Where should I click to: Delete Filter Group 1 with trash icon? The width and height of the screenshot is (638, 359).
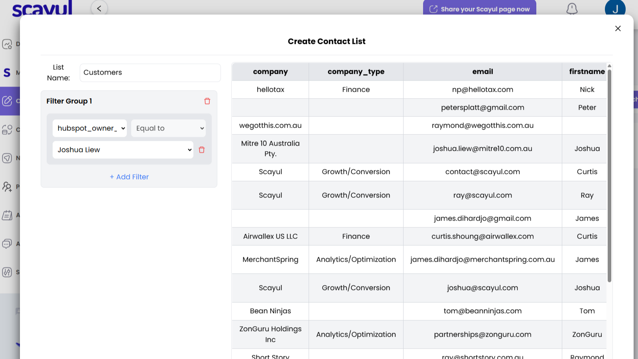[207, 101]
